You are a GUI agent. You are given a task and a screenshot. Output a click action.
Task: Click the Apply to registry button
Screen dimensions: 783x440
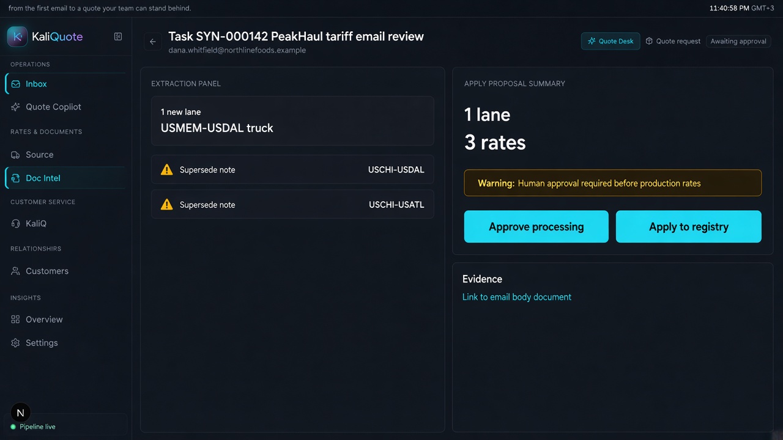689,227
